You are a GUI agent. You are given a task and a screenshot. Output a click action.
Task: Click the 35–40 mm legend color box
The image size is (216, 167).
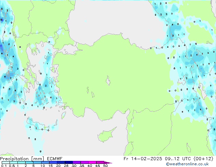click(x=84, y=163)
